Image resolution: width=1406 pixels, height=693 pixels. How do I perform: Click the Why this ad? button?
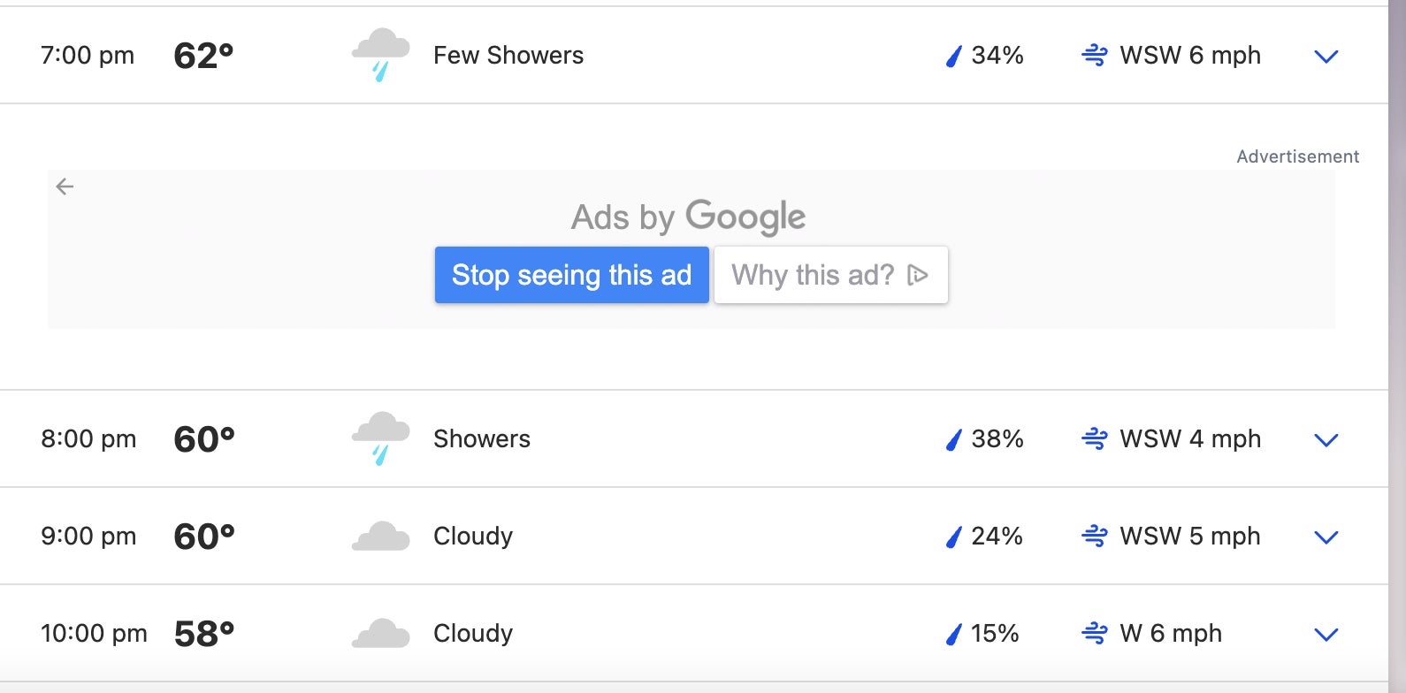click(830, 275)
